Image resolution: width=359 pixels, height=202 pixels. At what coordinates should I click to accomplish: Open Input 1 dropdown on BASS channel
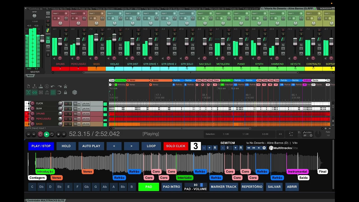pos(96,13)
